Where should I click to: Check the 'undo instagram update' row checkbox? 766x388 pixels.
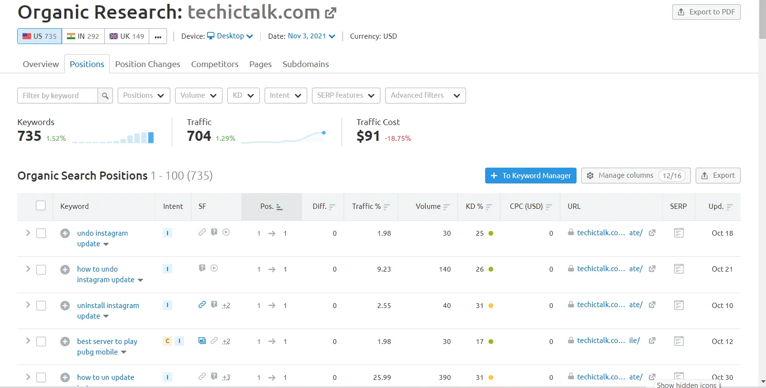pyautogui.click(x=41, y=233)
